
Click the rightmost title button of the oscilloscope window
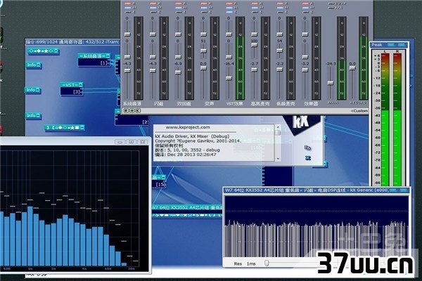(x=404, y=190)
